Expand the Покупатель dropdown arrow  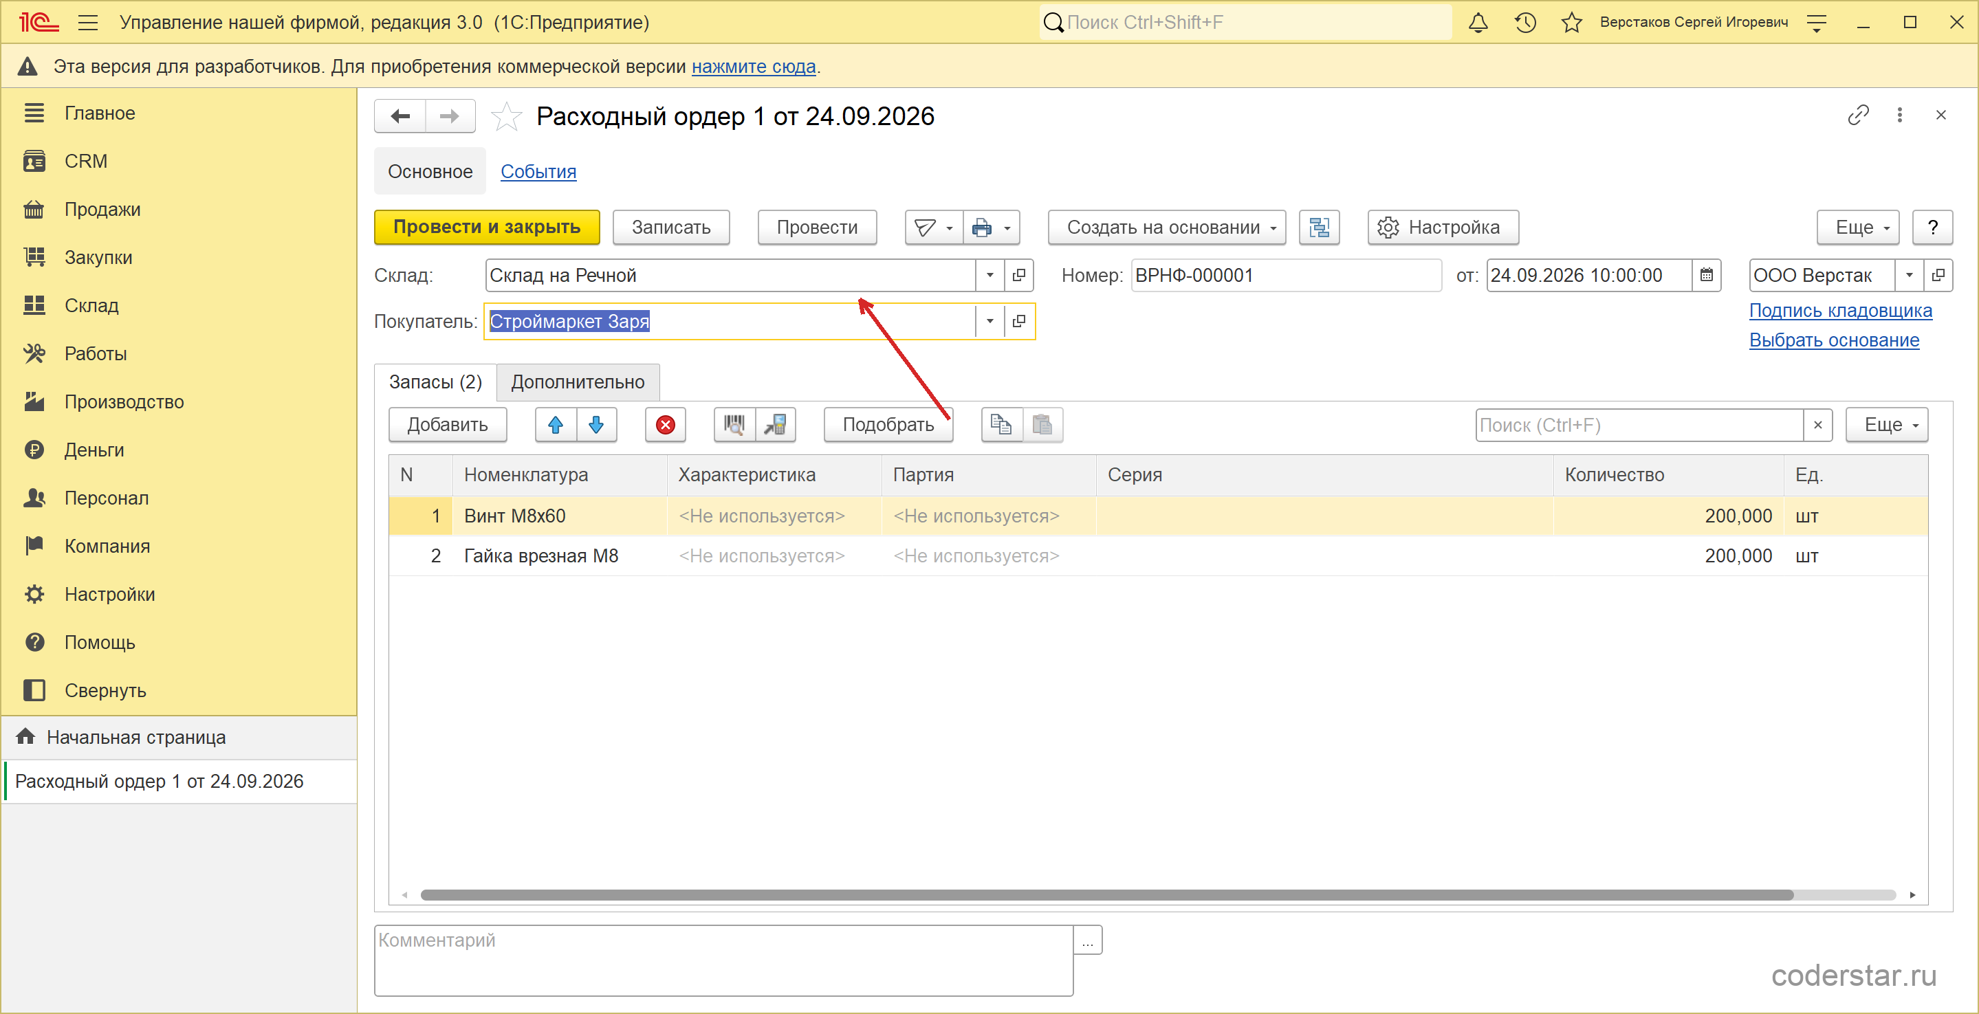pos(989,321)
